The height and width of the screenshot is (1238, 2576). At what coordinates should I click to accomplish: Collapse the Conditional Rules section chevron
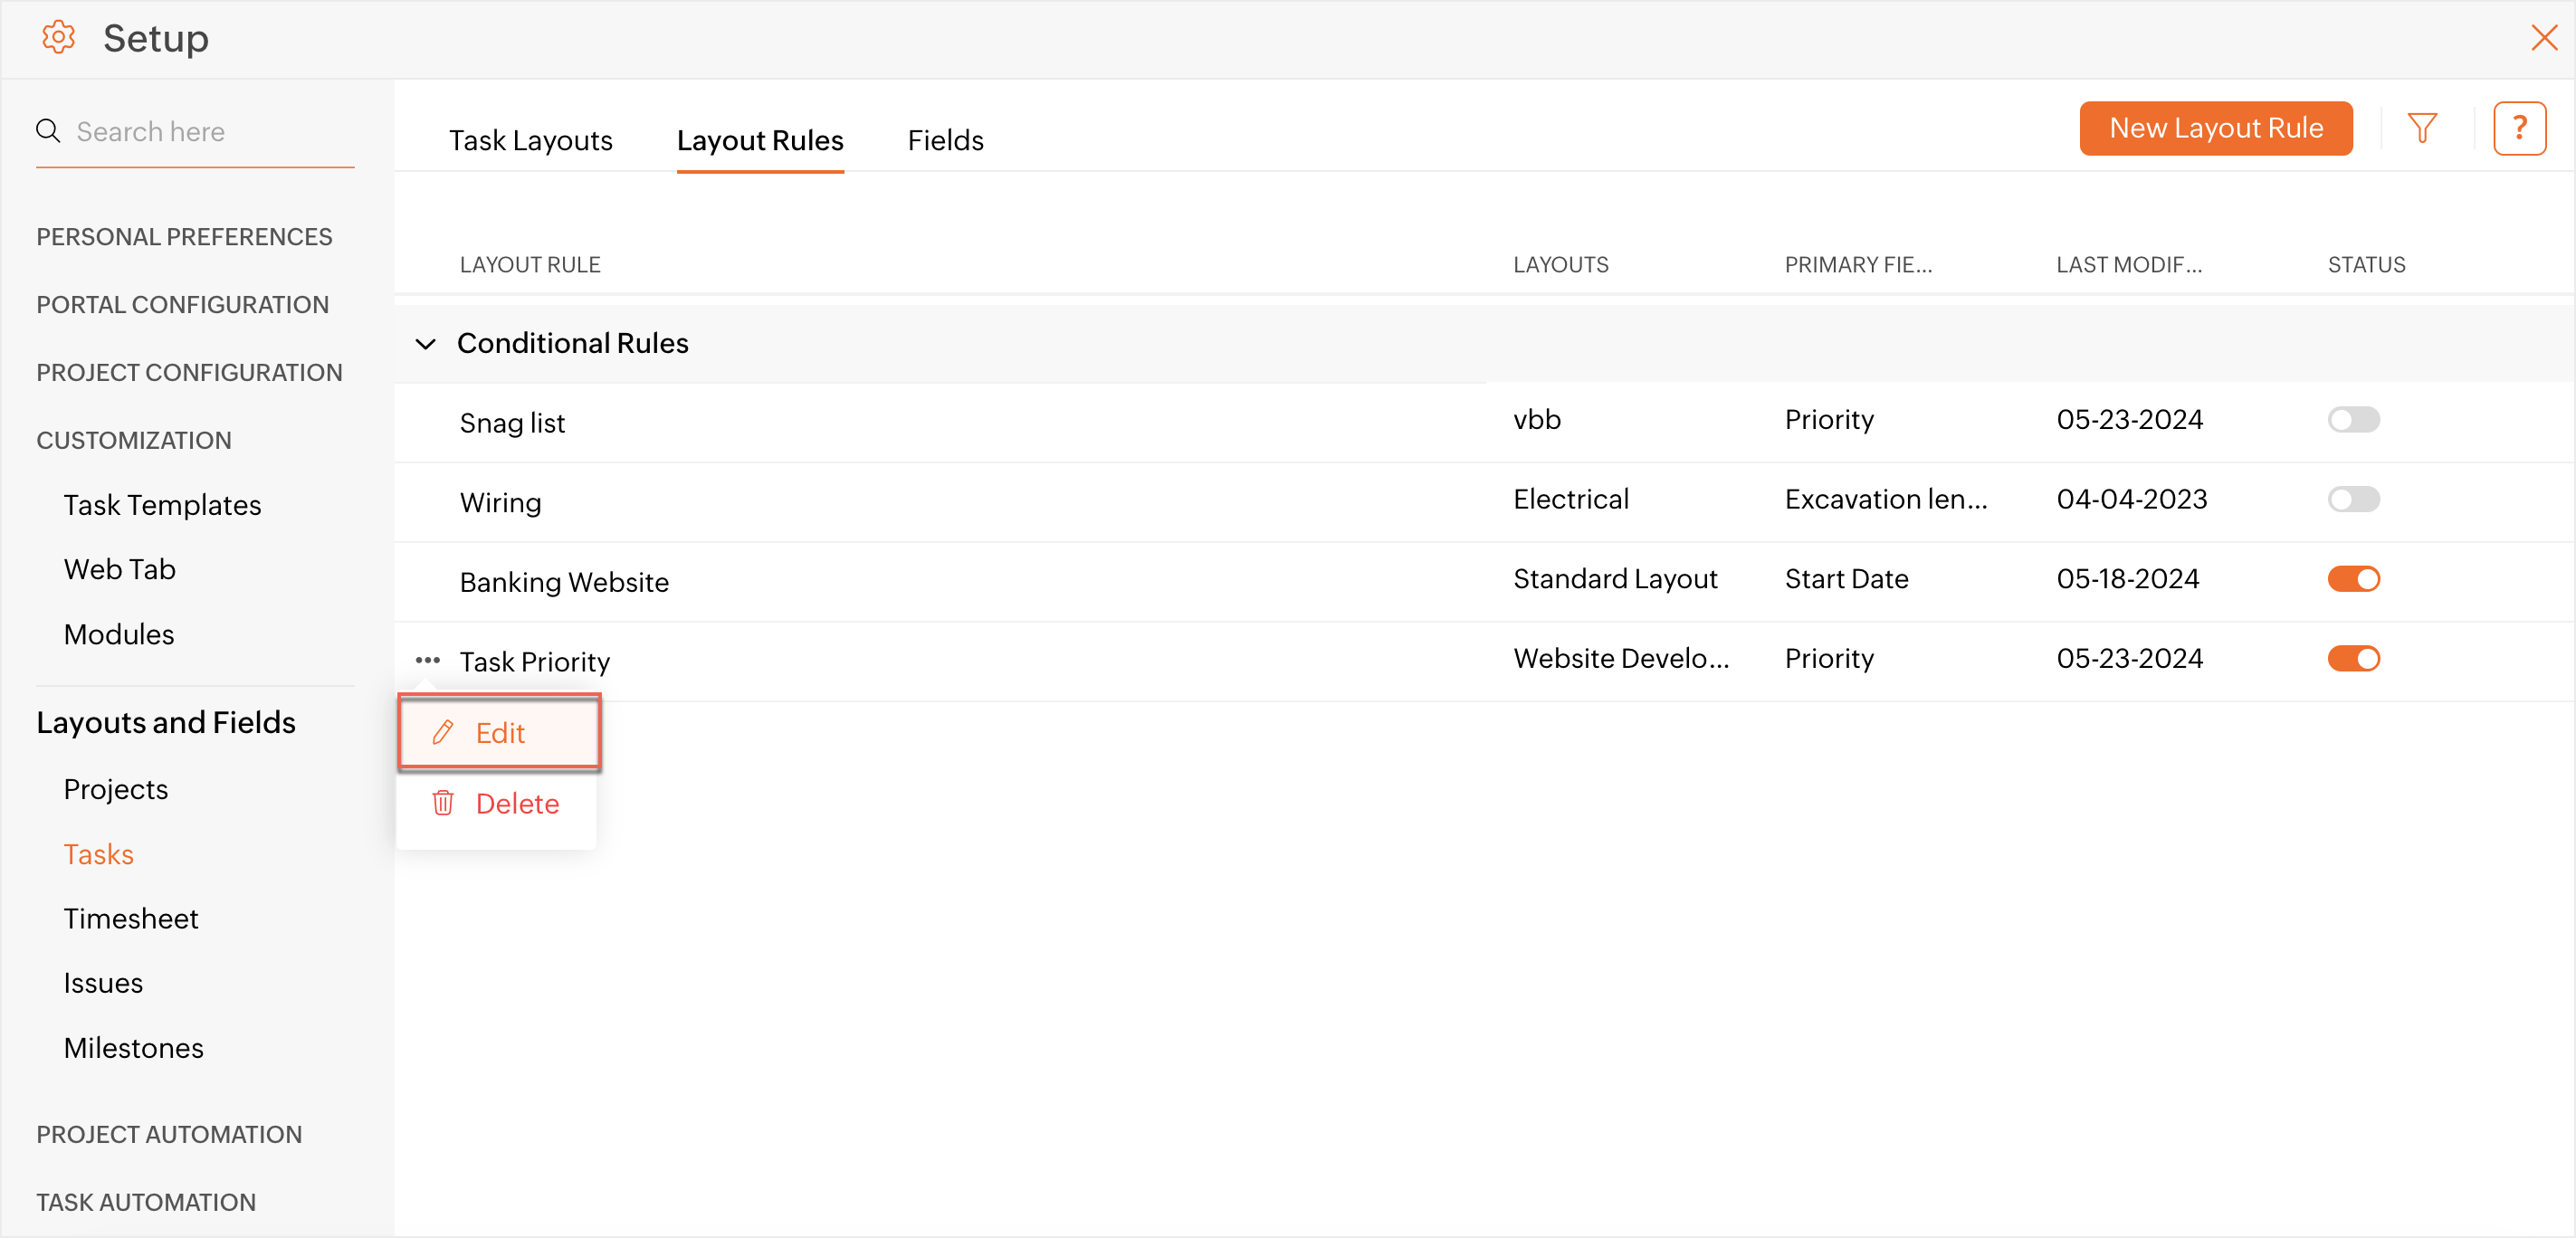[426, 344]
